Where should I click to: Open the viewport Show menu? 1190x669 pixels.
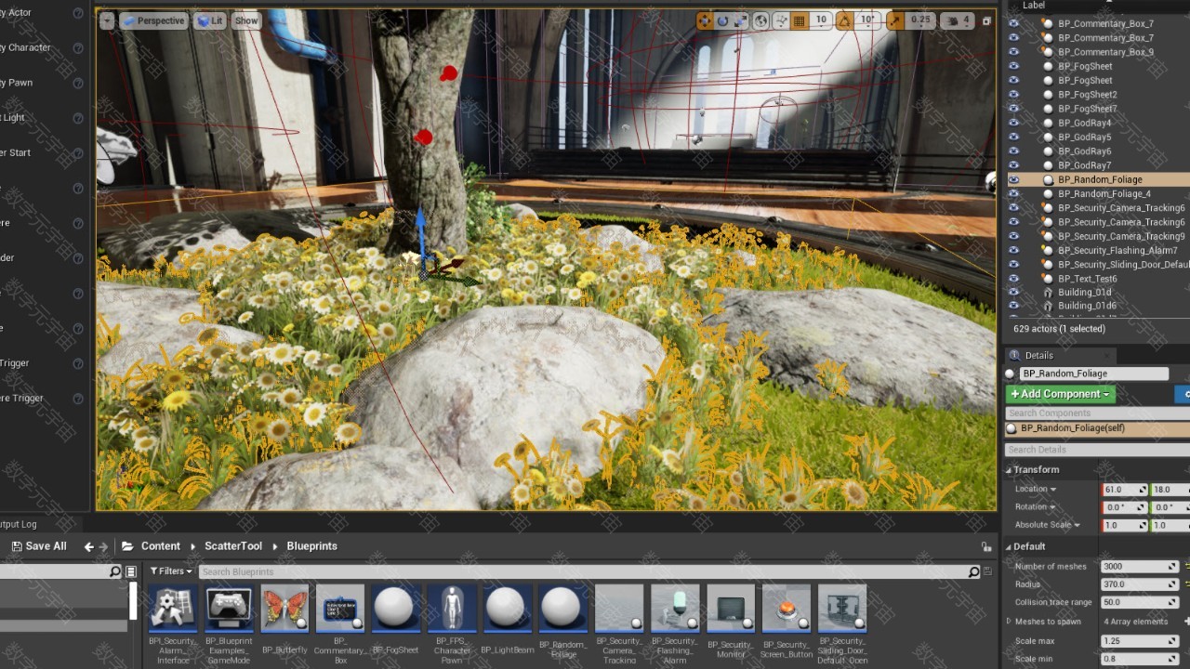[246, 20]
